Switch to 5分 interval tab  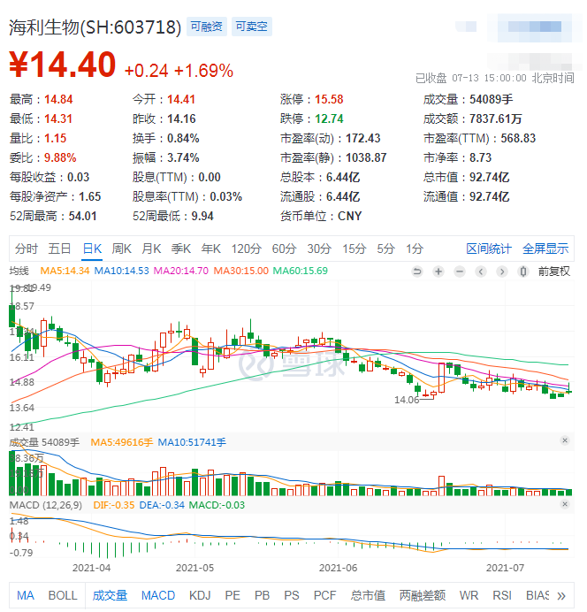[386, 249]
